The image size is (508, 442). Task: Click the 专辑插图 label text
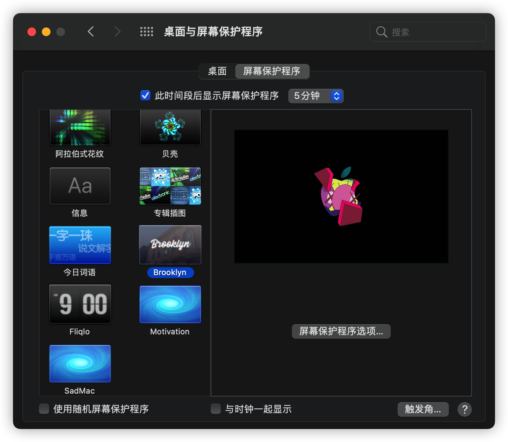[170, 213]
